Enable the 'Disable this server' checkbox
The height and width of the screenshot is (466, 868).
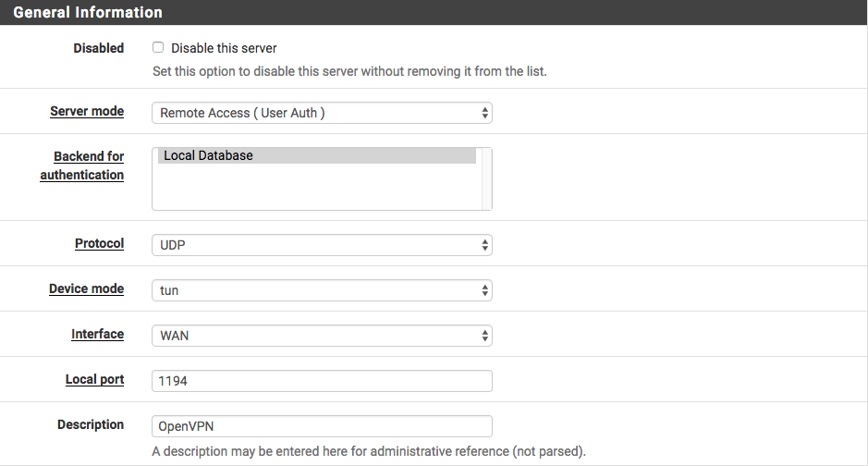(x=158, y=48)
